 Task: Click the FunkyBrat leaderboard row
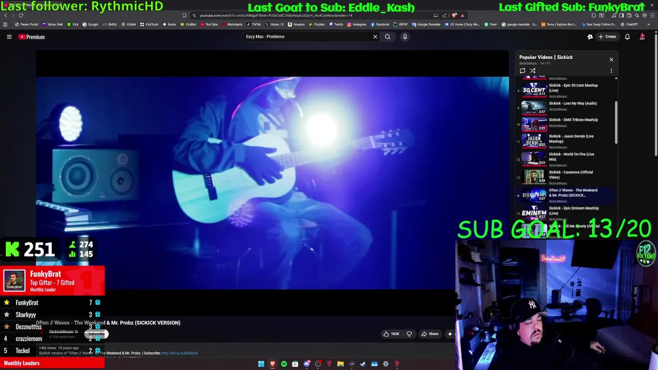tap(52, 303)
